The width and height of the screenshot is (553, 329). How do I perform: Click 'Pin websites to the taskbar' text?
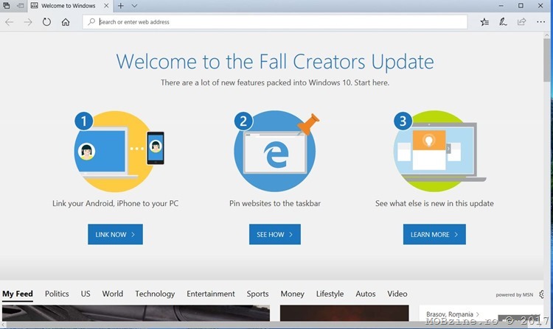point(275,203)
